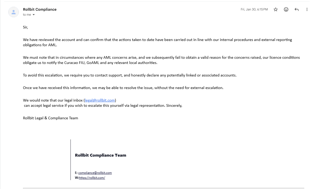Screen dimensions: 313x189
Task: Click the bold "Rollbit Compliance Team" signature heading
Action: point(101,155)
